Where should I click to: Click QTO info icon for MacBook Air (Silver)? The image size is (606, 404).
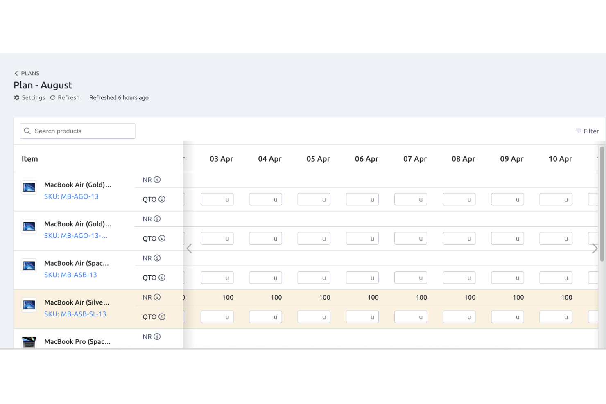(162, 316)
